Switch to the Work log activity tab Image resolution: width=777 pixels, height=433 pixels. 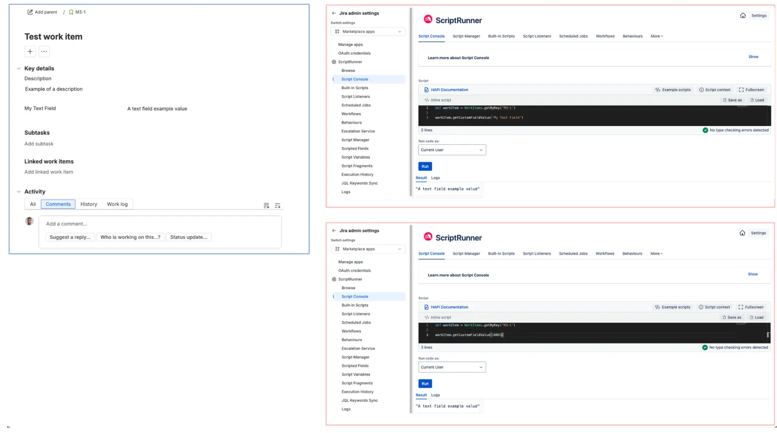(x=117, y=204)
